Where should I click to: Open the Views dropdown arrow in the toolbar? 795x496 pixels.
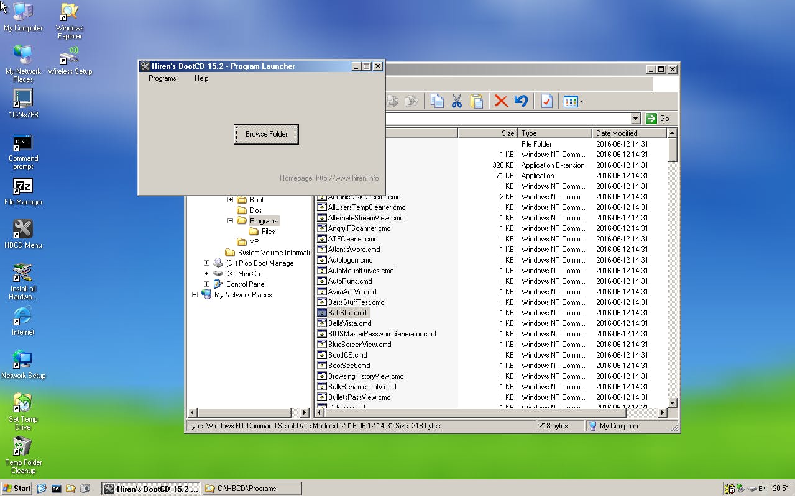(580, 101)
